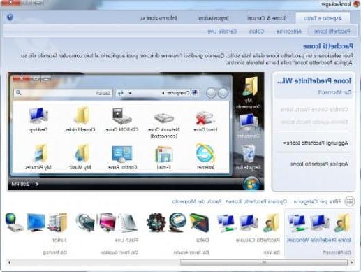Select the Anteprima sub-tab
The image size is (361, 272).
click(289, 31)
